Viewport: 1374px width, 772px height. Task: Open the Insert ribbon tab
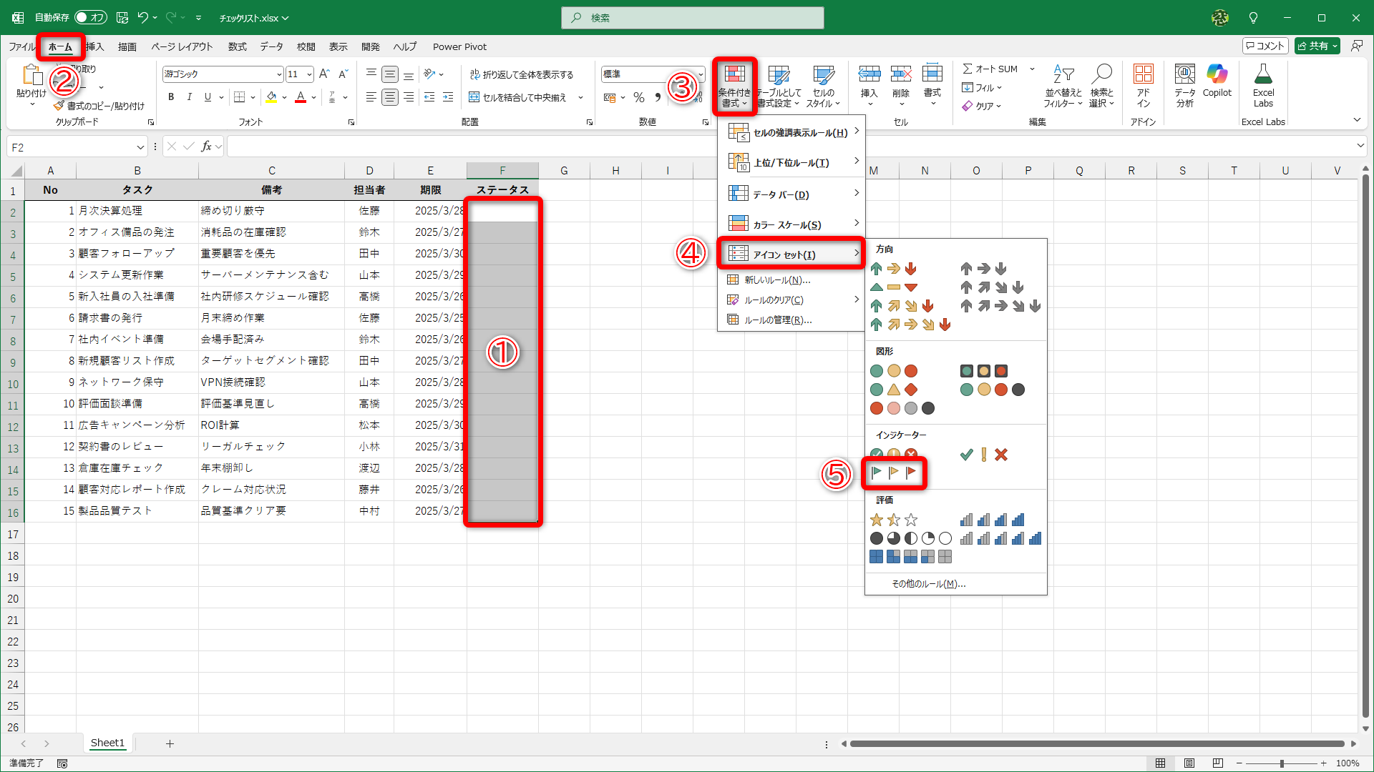(95, 46)
